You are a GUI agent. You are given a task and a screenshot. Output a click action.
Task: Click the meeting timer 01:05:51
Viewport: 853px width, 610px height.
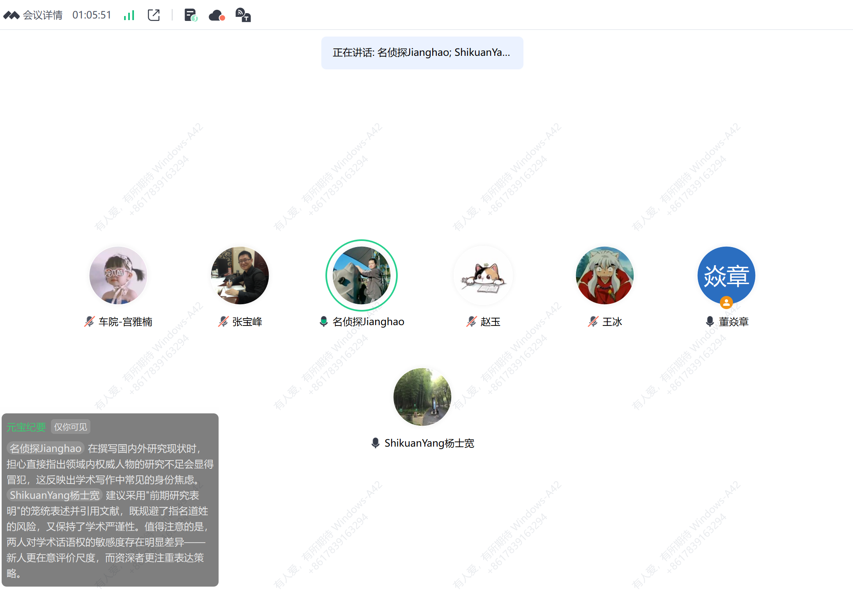[92, 15]
